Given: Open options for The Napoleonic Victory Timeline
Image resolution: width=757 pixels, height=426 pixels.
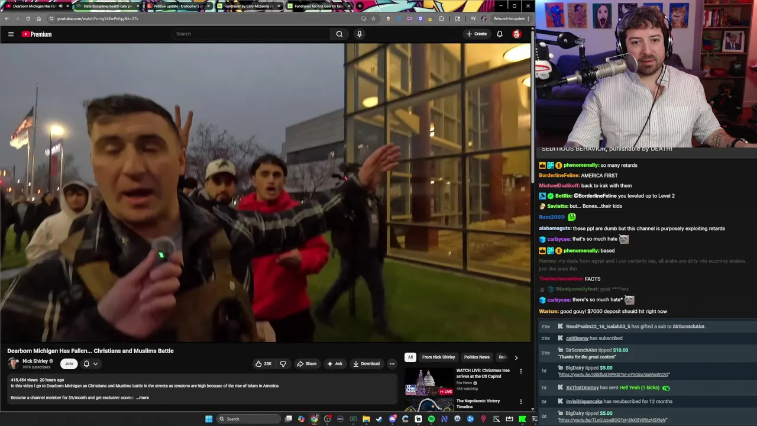Looking at the screenshot, I should click(x=521, y=402).
